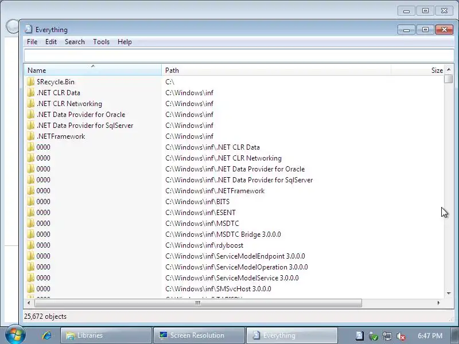Screen dimensions: 459x344
Task: Click vertical scrollbar up arrow
Action: pyautogui.click(x=449, y=69)
